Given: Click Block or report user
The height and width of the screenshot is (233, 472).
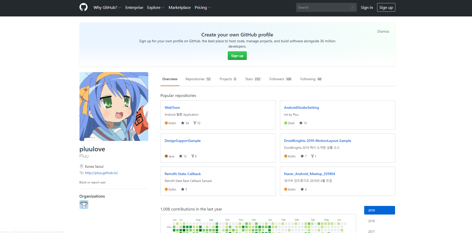Looking at the screenshot, I should 93,182.
